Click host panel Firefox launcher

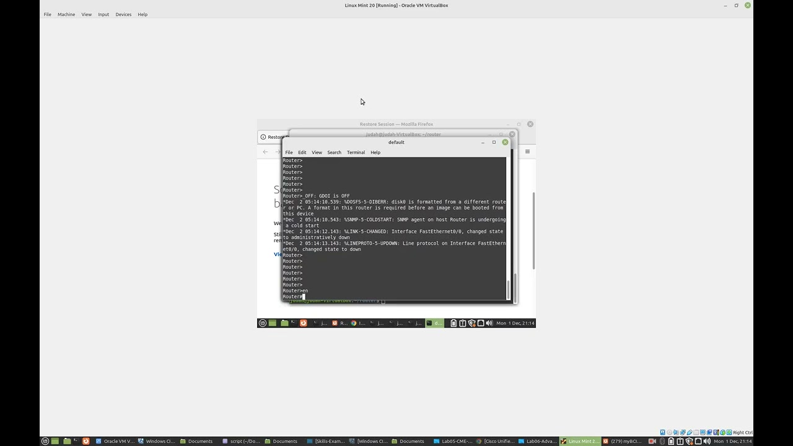(85, 441)
